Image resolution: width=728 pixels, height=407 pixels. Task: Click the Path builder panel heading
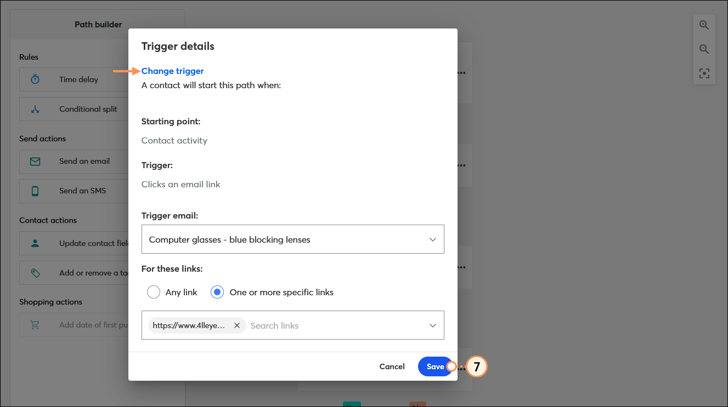tap(98, 24)
